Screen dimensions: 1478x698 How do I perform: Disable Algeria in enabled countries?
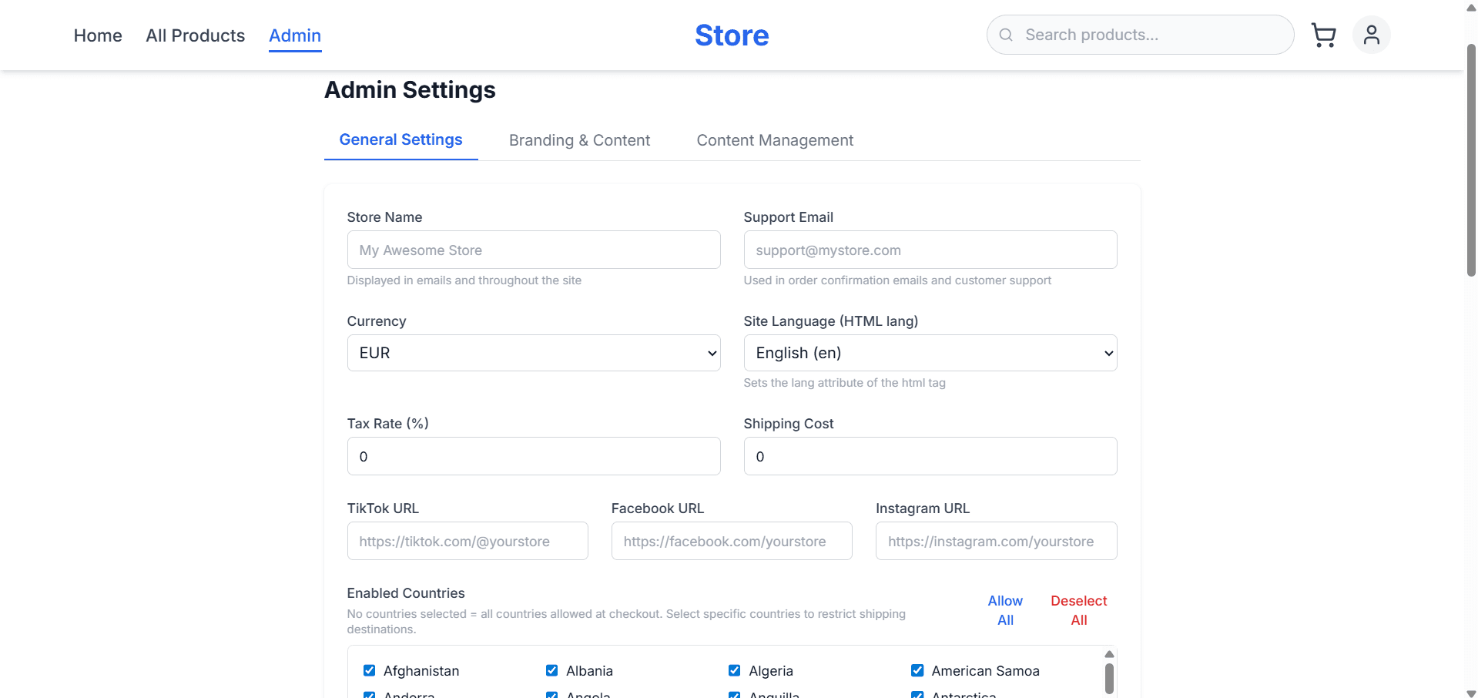(x=734, y=670)
